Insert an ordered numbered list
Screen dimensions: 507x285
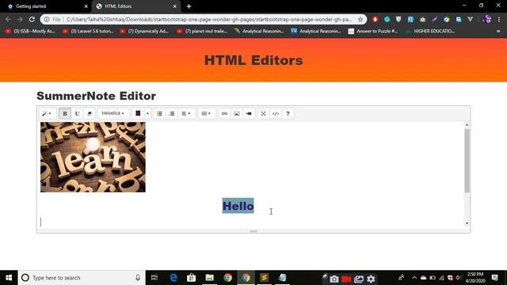172,113
